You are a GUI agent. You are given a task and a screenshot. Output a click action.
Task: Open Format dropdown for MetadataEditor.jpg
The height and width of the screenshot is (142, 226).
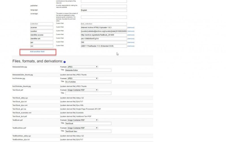(x=82, y=67)
